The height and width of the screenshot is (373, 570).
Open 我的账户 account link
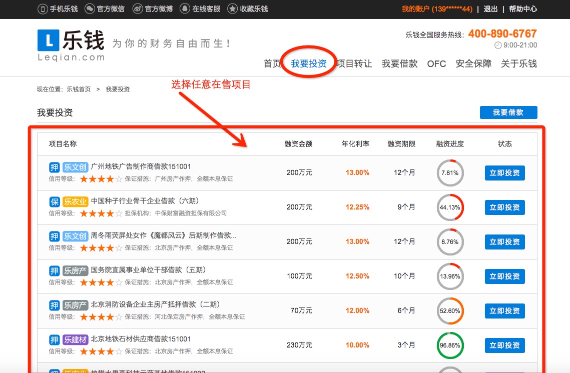point(437,8)
